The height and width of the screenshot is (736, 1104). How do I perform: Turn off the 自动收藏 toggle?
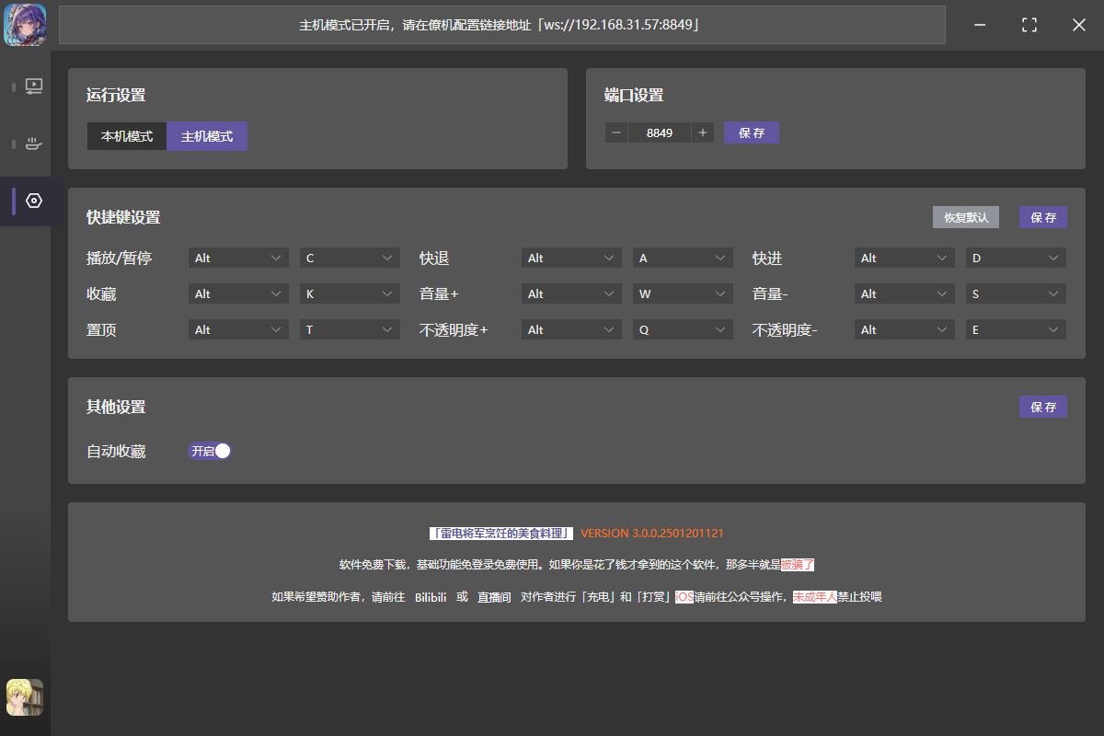(210, 451)
